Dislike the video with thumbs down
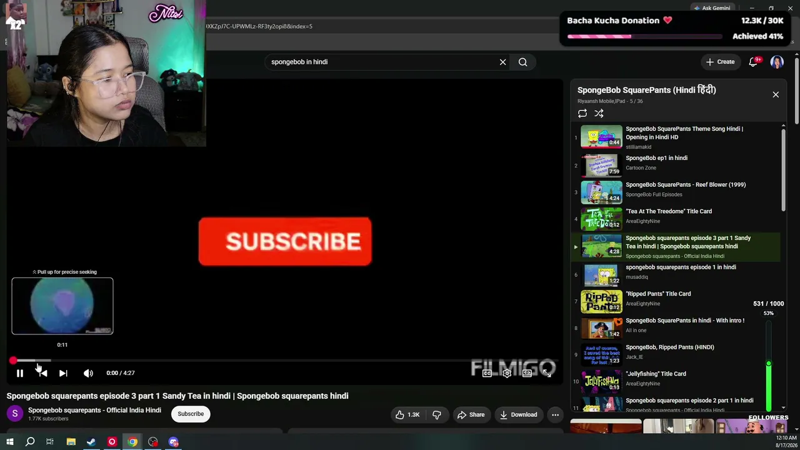Viewport: 800px width, 450px height. 437,414
